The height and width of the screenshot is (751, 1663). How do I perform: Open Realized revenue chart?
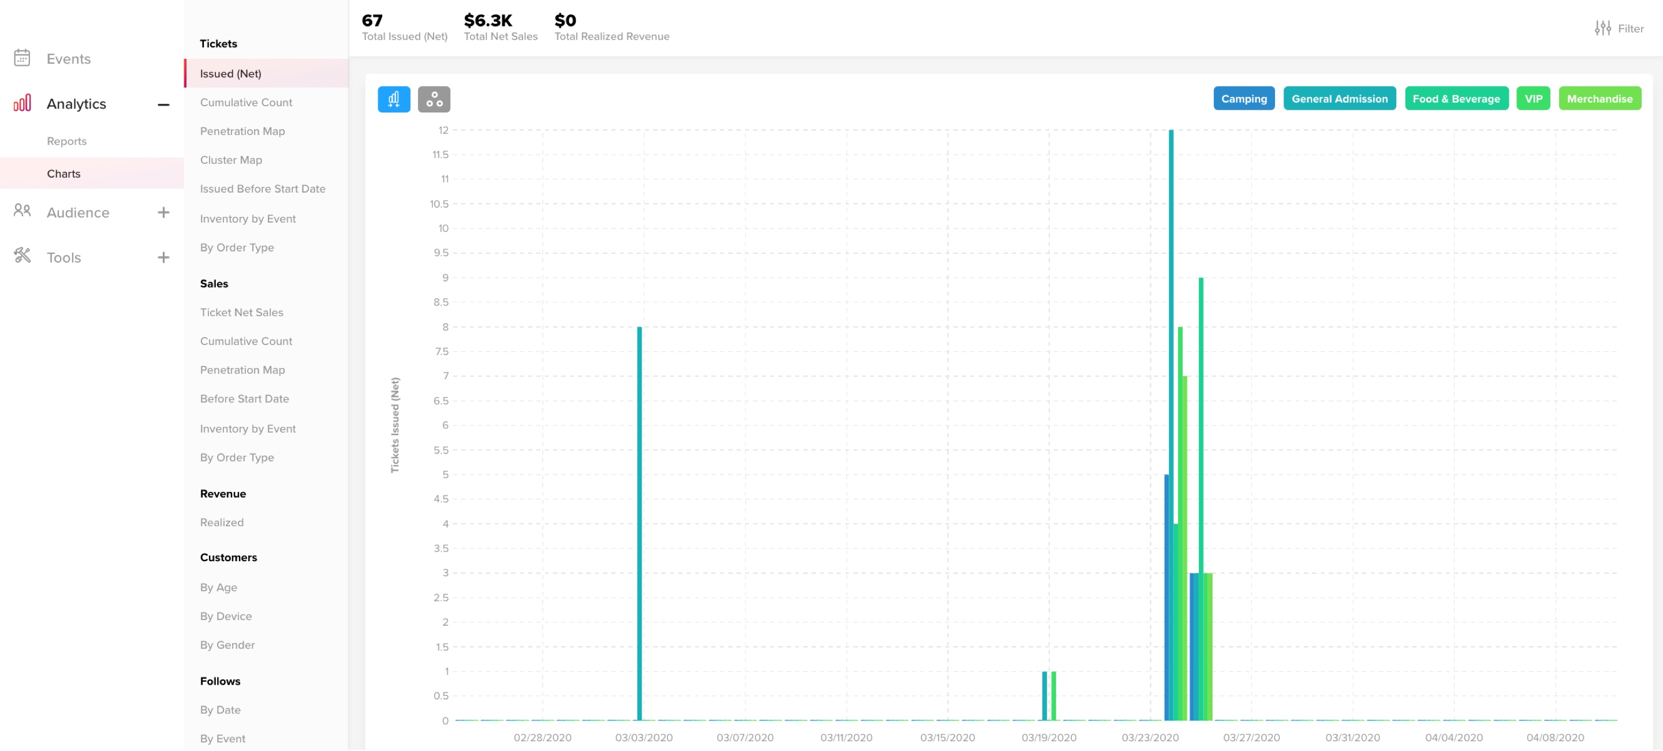pyautogui.click(x=221, y=523)
